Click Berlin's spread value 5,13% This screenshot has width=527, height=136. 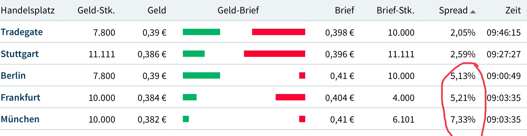[x=462, y=76]
